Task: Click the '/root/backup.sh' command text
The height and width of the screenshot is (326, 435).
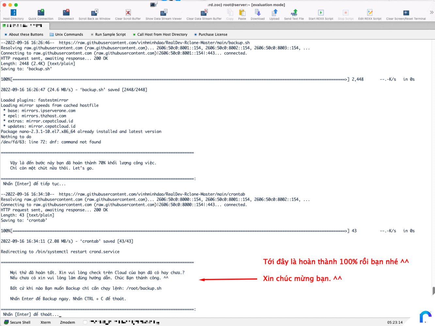Action: point(144,288)
